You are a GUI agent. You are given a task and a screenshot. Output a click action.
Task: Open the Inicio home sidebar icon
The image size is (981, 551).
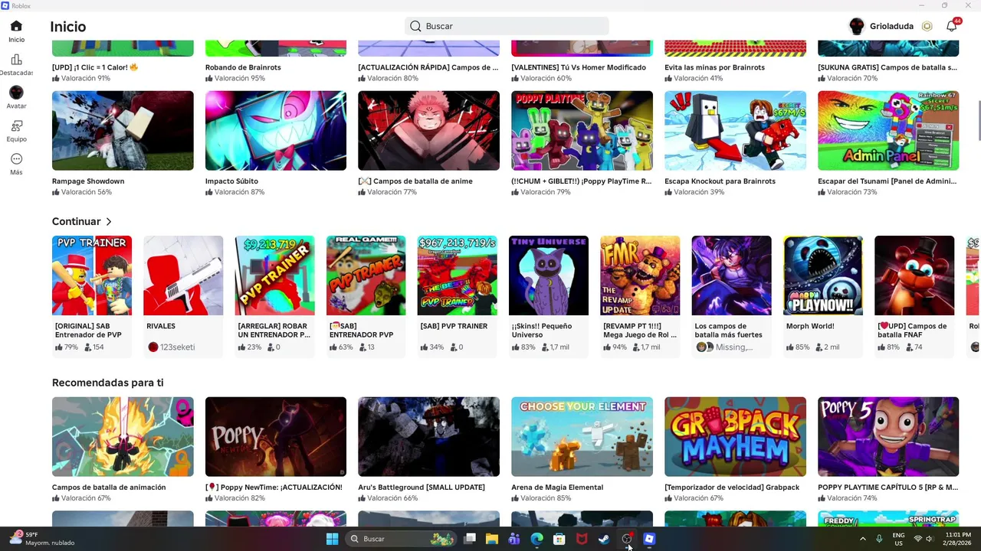[x=16, y=26]
